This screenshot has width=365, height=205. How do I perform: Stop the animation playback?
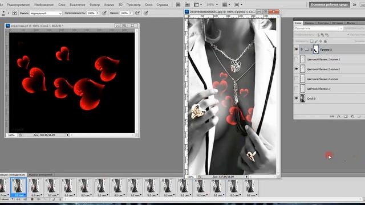pyautogui.click(x=32, y=199)
